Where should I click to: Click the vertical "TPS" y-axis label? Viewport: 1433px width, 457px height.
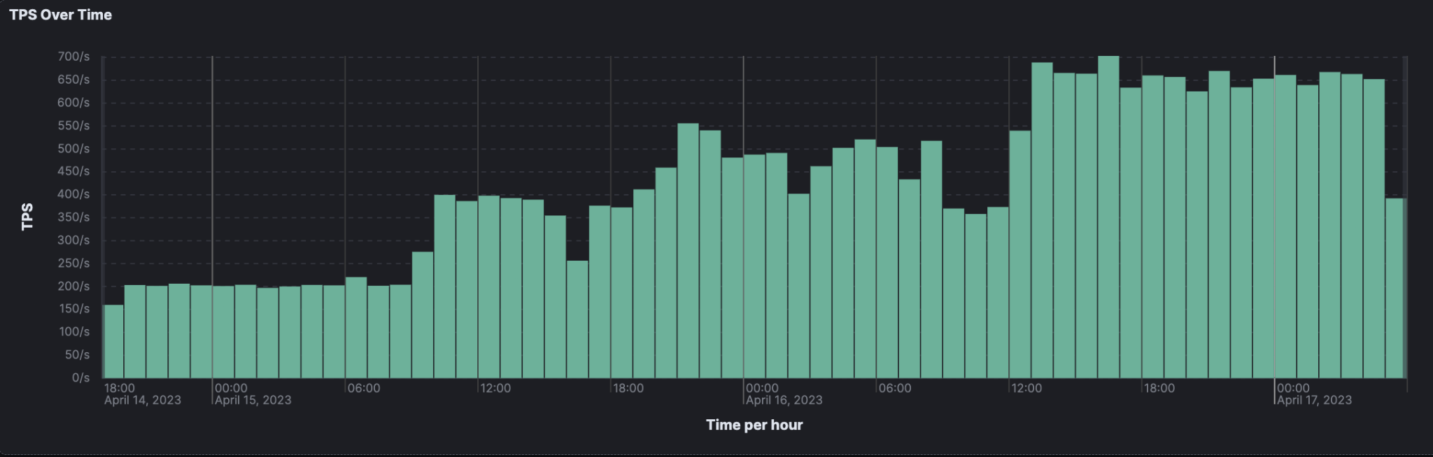coord(27,217)
